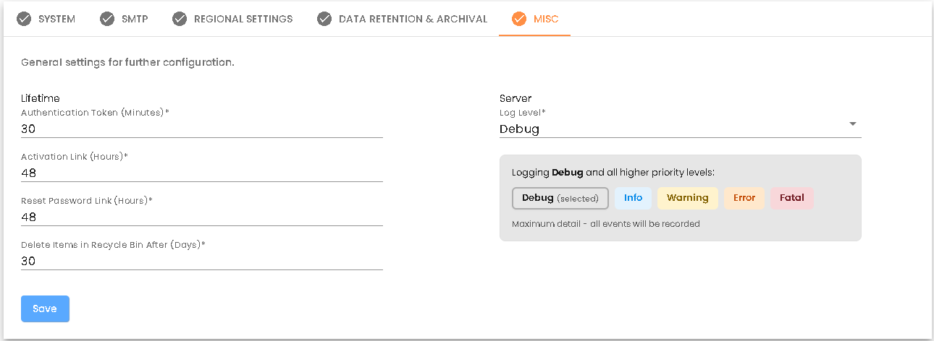Focus the Authentication Token minutes field
This screenshot has width=934, height=341.
click(201, 129)
